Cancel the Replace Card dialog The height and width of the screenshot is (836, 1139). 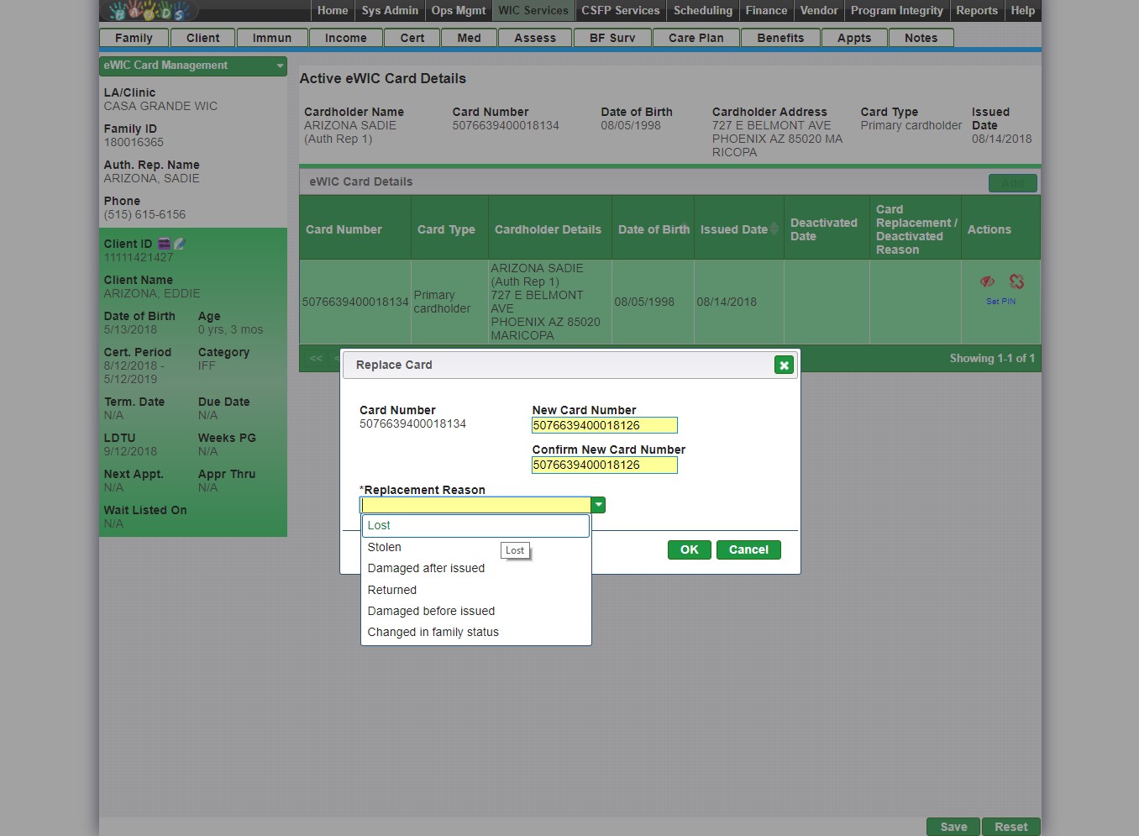[x=748, y=549]
